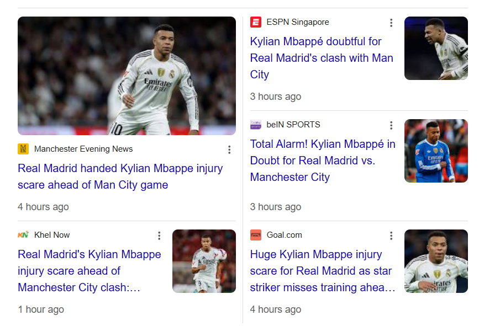Image resolution: width=479 pixels, height=326 pixels.
Task: Click the Khel Now logo icon
Action: 23,235
